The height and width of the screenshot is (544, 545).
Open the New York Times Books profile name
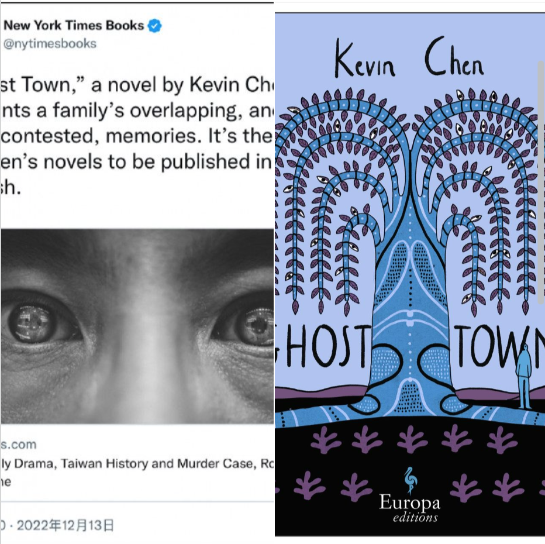73,25
